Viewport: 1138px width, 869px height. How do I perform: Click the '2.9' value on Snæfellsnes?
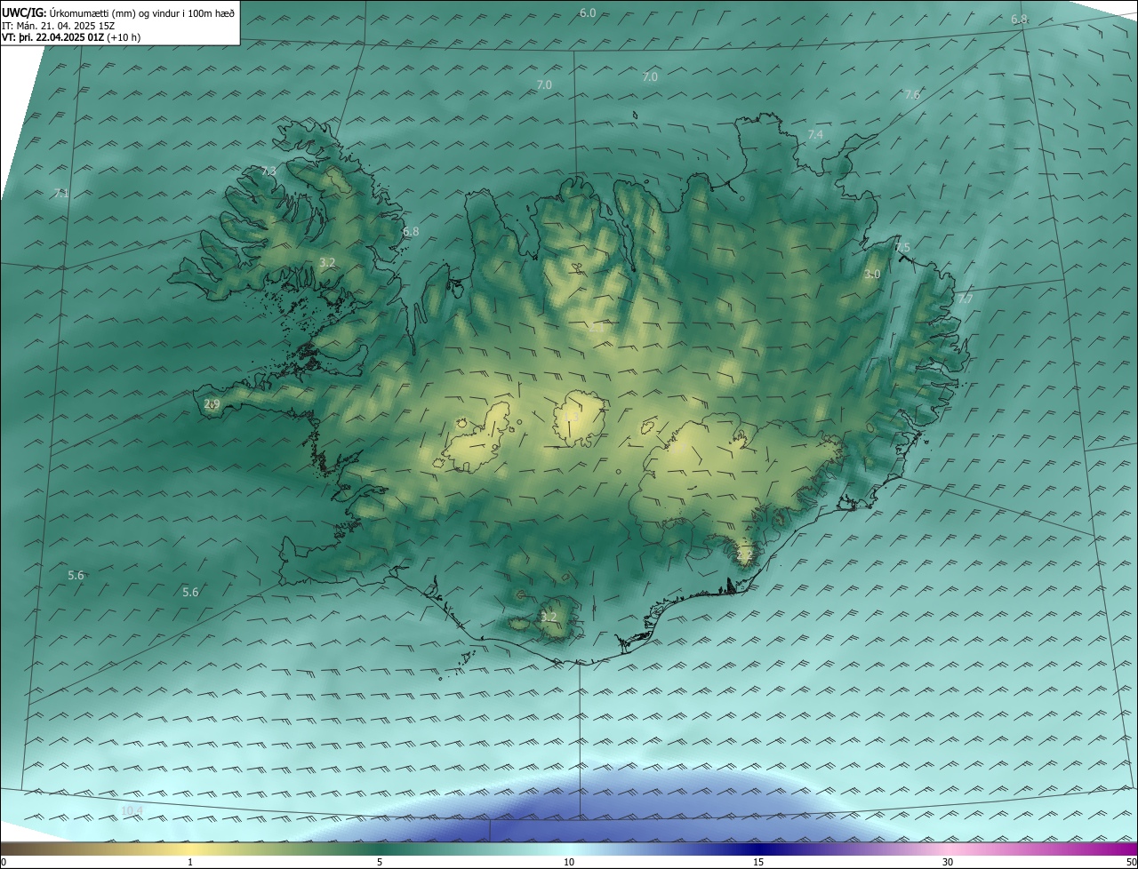212,403
